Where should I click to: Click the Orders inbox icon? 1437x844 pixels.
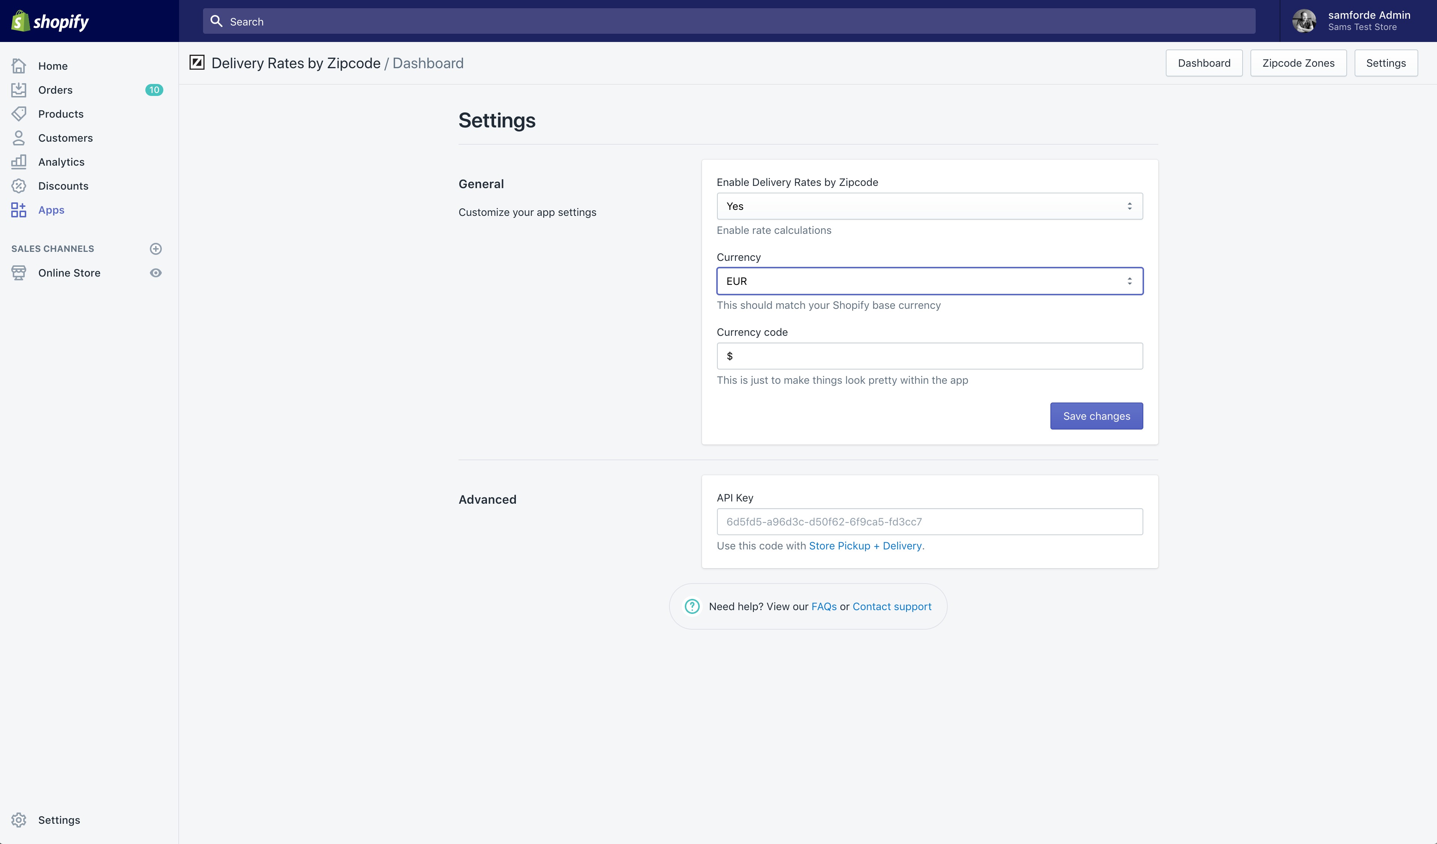19,90
